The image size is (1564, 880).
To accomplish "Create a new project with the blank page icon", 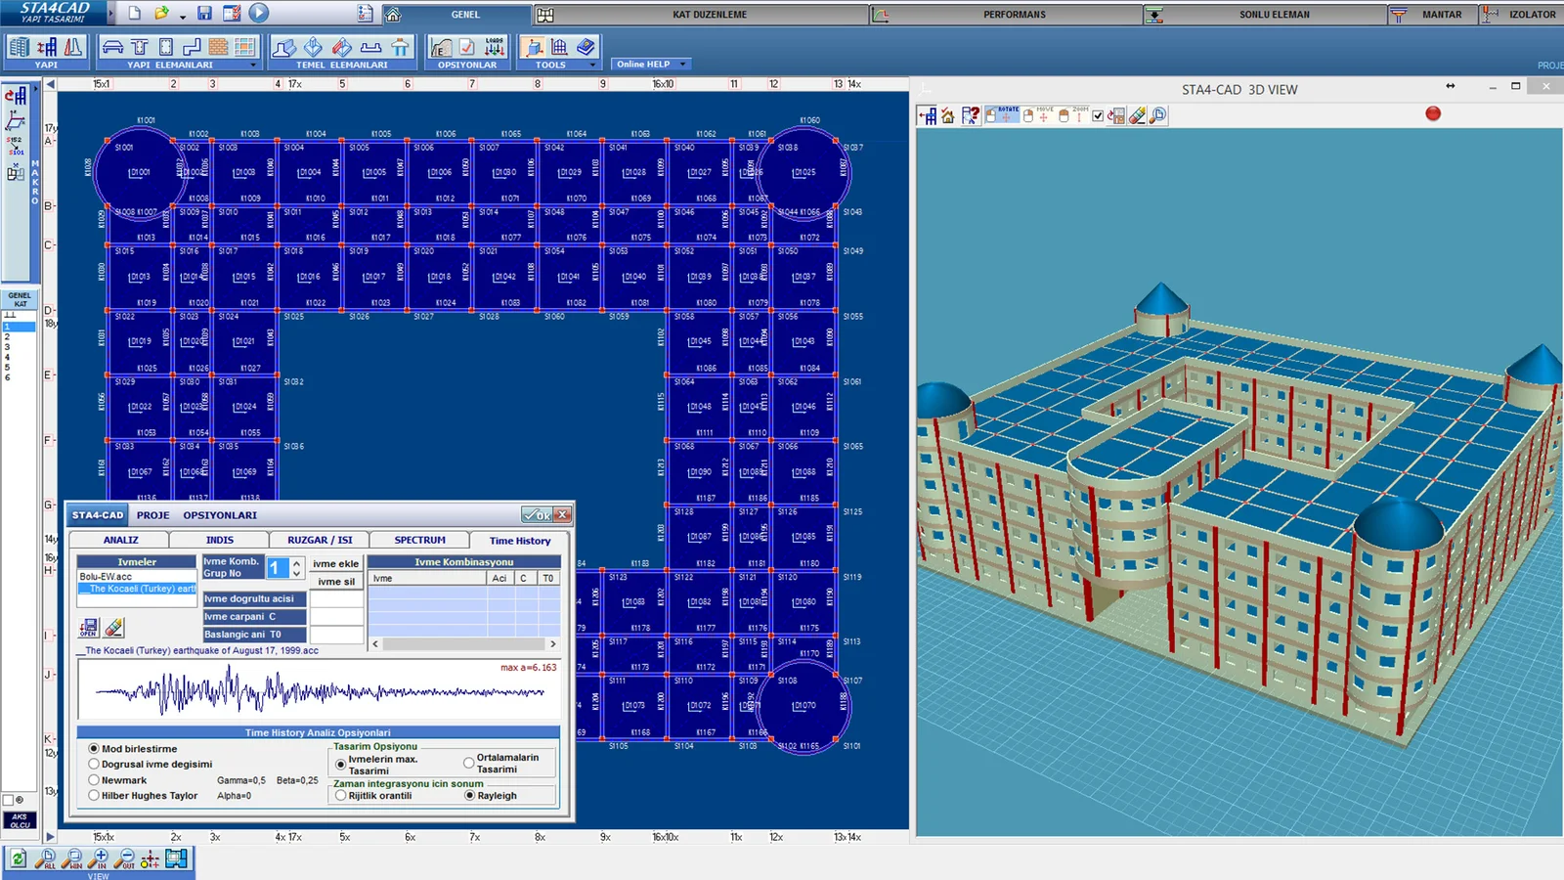I will 135,14.
